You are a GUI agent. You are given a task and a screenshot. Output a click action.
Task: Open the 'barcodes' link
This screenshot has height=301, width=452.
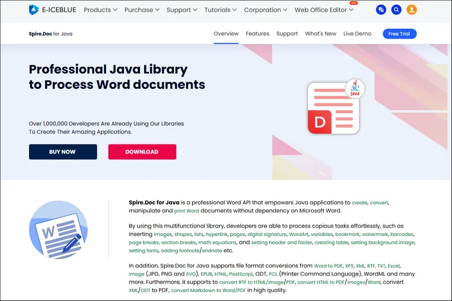pos(402,234)
